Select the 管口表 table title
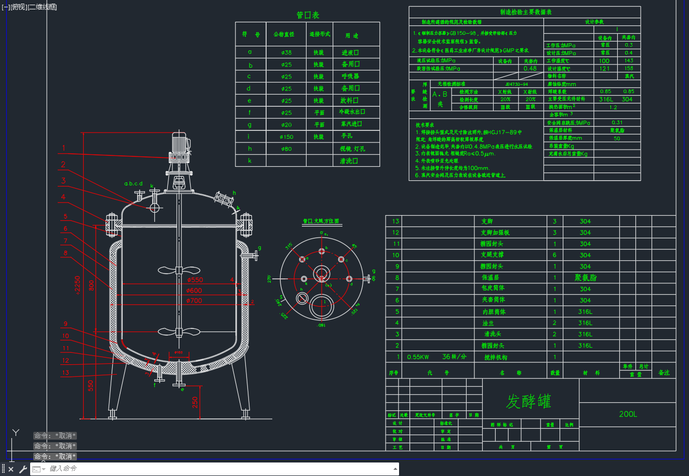 [x=308, y=15]
